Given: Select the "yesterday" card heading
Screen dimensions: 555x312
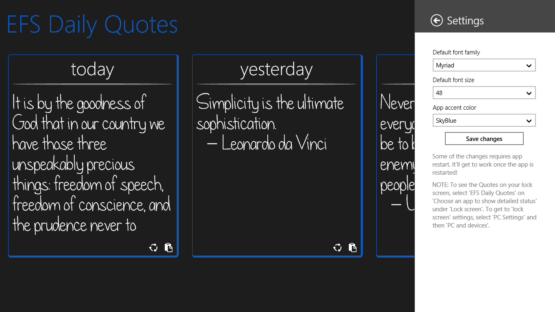Looking at the screenshot, I should 276,69.
